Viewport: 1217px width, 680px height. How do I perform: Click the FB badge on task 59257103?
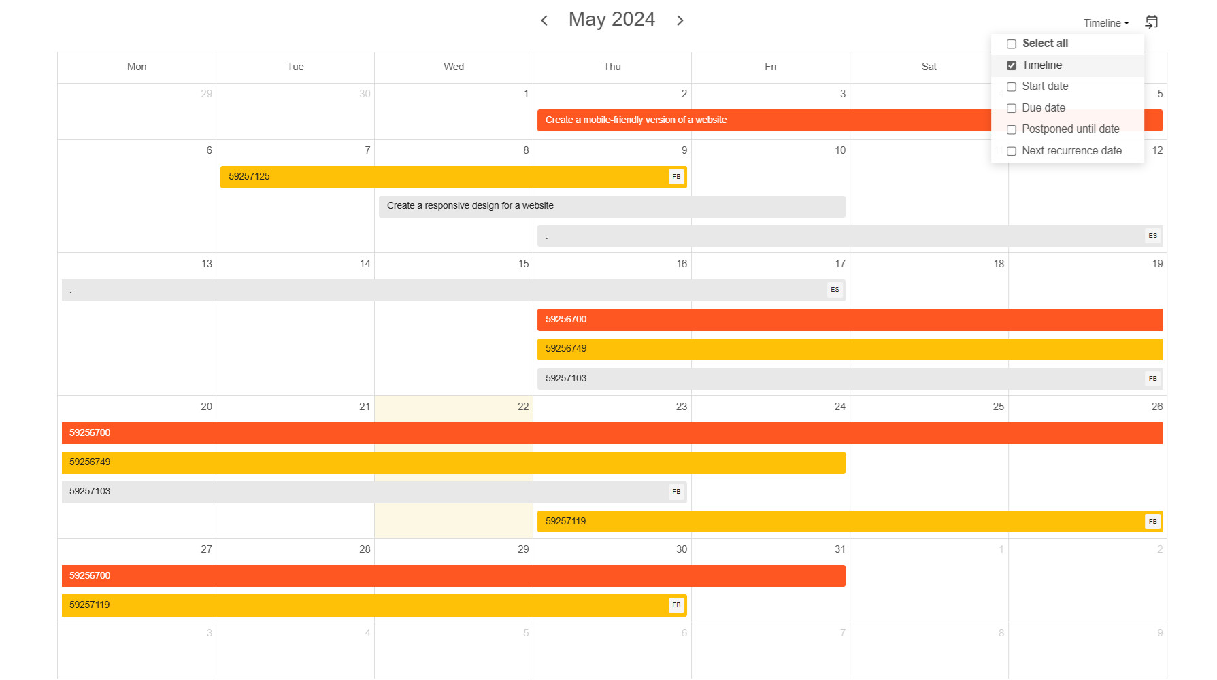(x=1152, y=379)
